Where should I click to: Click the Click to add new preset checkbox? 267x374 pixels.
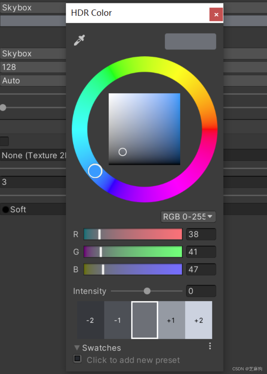pyautogui.click(x=77, y=359)
